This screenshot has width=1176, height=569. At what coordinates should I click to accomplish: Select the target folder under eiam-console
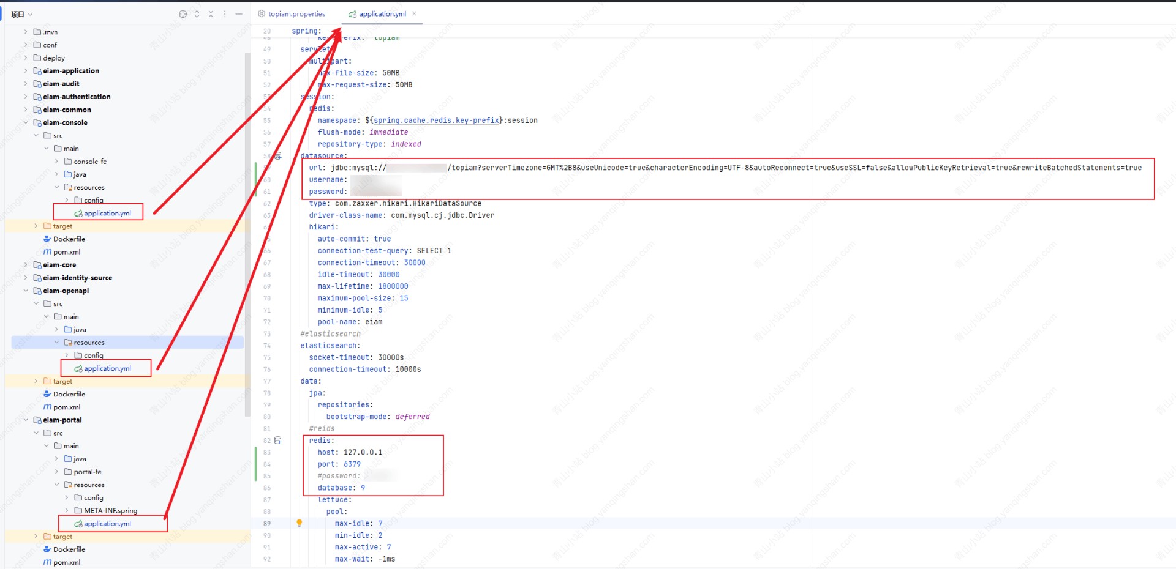click(62, 226)
